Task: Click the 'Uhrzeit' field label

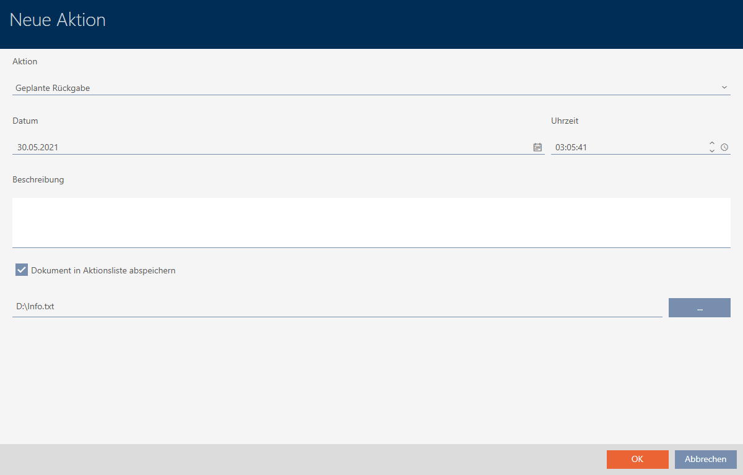Action: [x=565, y=121]
